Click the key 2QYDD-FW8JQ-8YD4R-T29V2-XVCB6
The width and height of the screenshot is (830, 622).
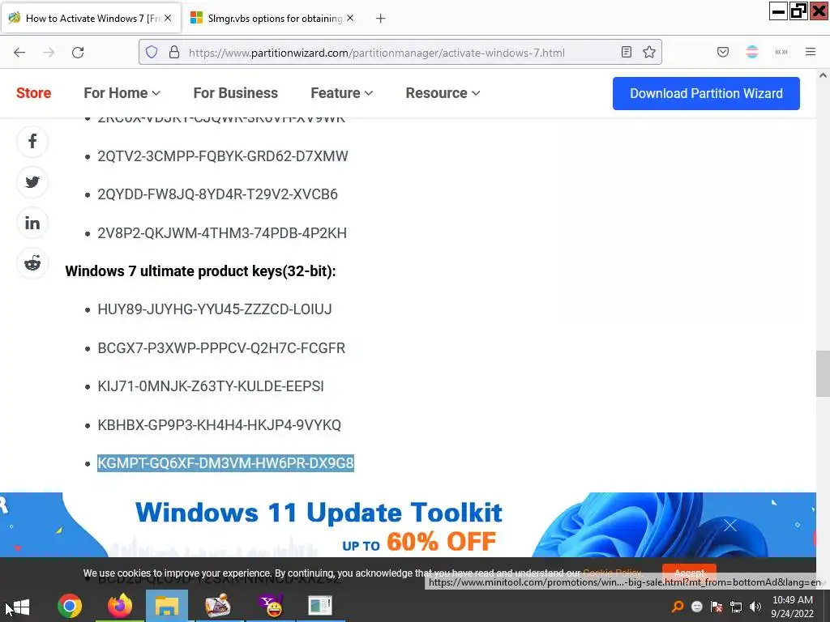point(217,194)
